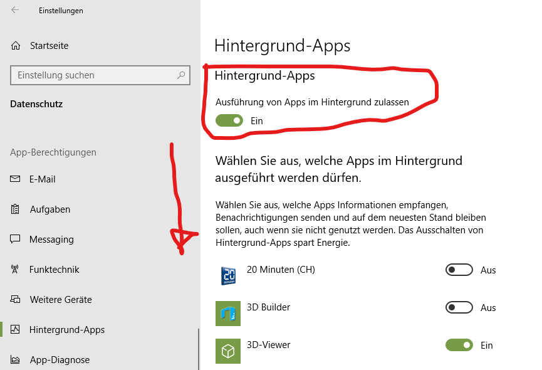This screenshot has width=542, height=370.
Task: Open Messaging permissions page
Action: coord(51,240)
